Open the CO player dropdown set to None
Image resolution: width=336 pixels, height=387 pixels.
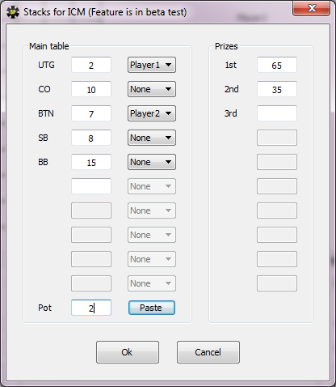click(x=152, y=89)
